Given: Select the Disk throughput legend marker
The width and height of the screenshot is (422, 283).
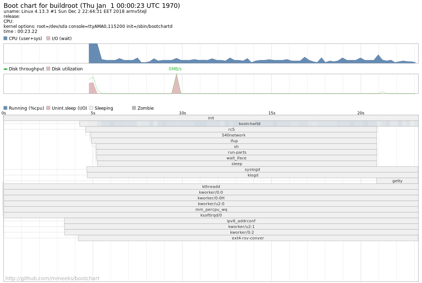Looking at the screenshot, I should pyautogui.click(x=5, y=69).
